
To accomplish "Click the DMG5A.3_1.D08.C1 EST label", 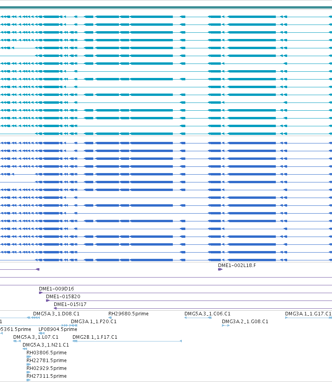I will [x=56, y=313].
